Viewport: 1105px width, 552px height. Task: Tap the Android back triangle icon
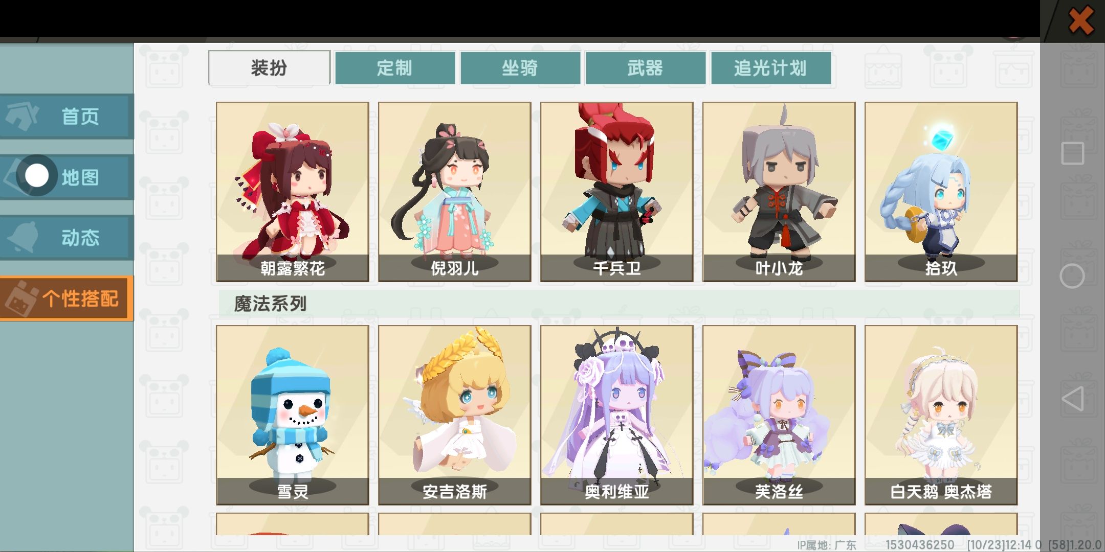tap(1072, 399)
